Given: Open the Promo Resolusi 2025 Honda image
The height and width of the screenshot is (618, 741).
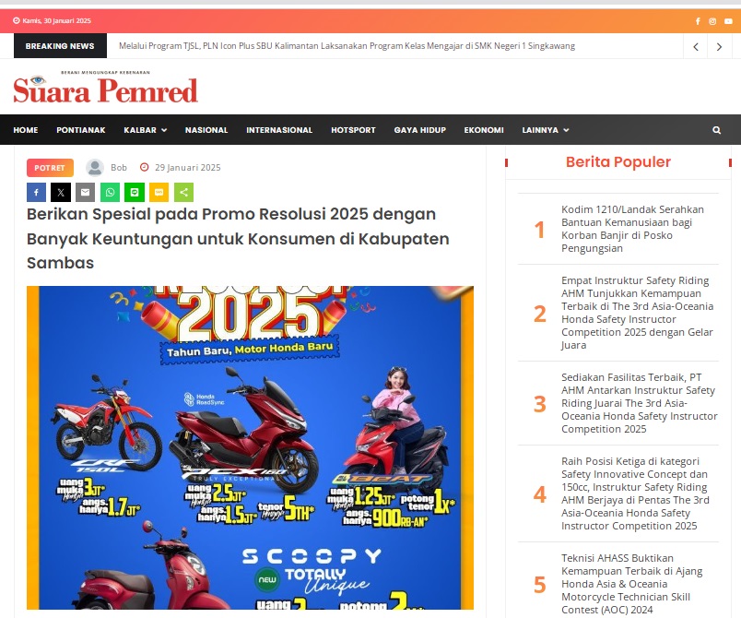Looking at the screenshot, I should click(x=250, y=447).
